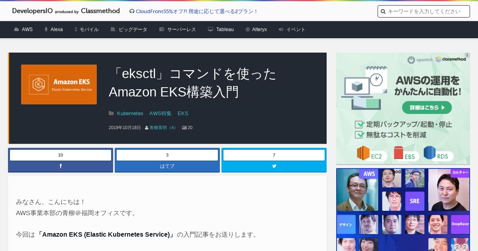Viewport: 478px width, 251px height.
Task: Click the cloud icon next to AWS
Action: (x=16, y=29)
